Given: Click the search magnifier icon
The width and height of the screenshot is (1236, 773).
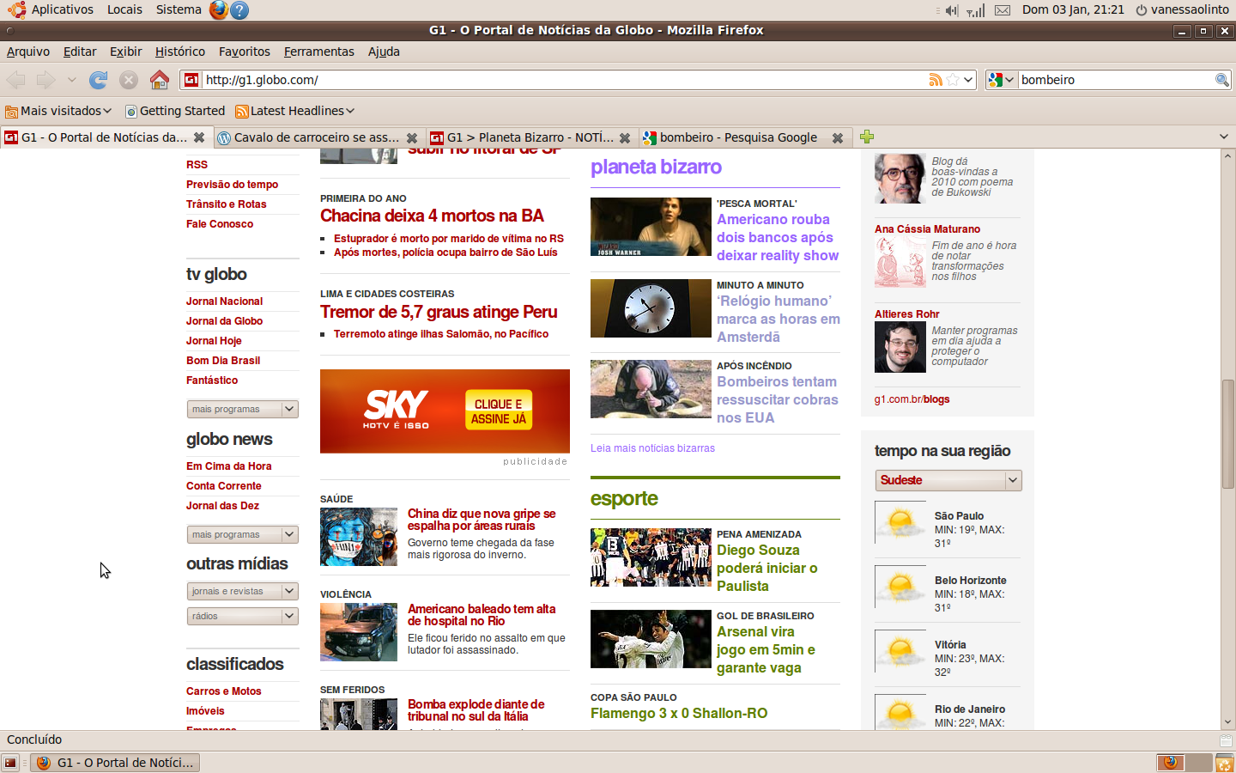Looking at the screenshot, I should pos(1222,80).
